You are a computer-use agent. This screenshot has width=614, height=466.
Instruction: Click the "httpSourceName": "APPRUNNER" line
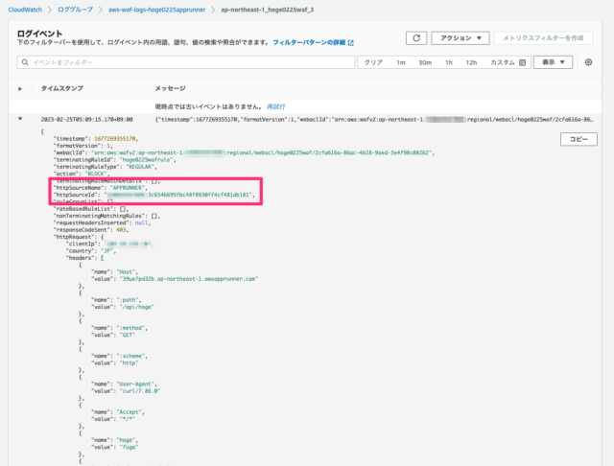click(100, 188)
